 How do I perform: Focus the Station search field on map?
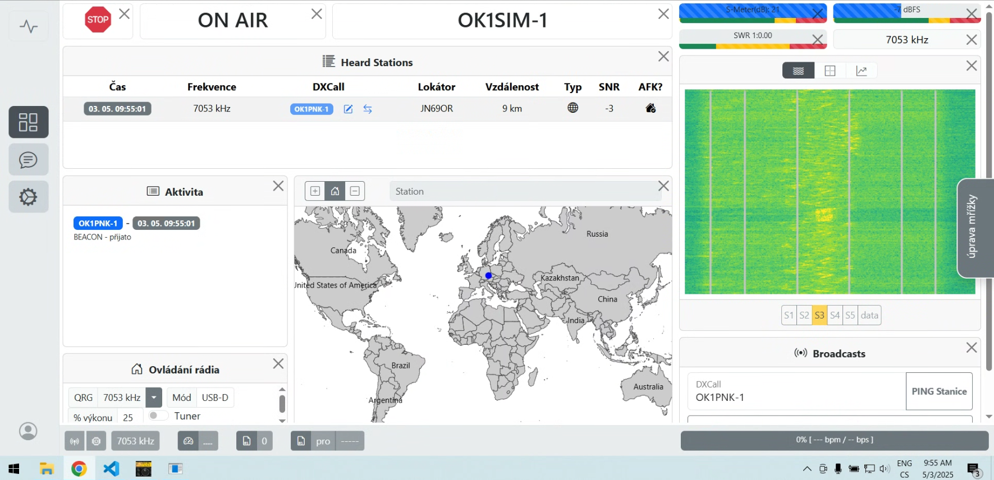point(525,191)
